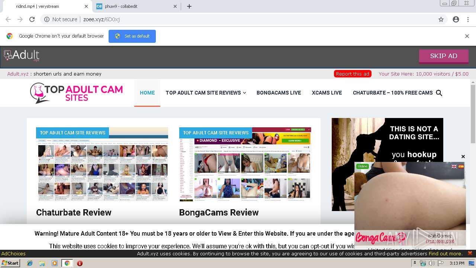Open the site information icon in address bar
The width and height of the screenshot is (476, 268).
(47, 19)
